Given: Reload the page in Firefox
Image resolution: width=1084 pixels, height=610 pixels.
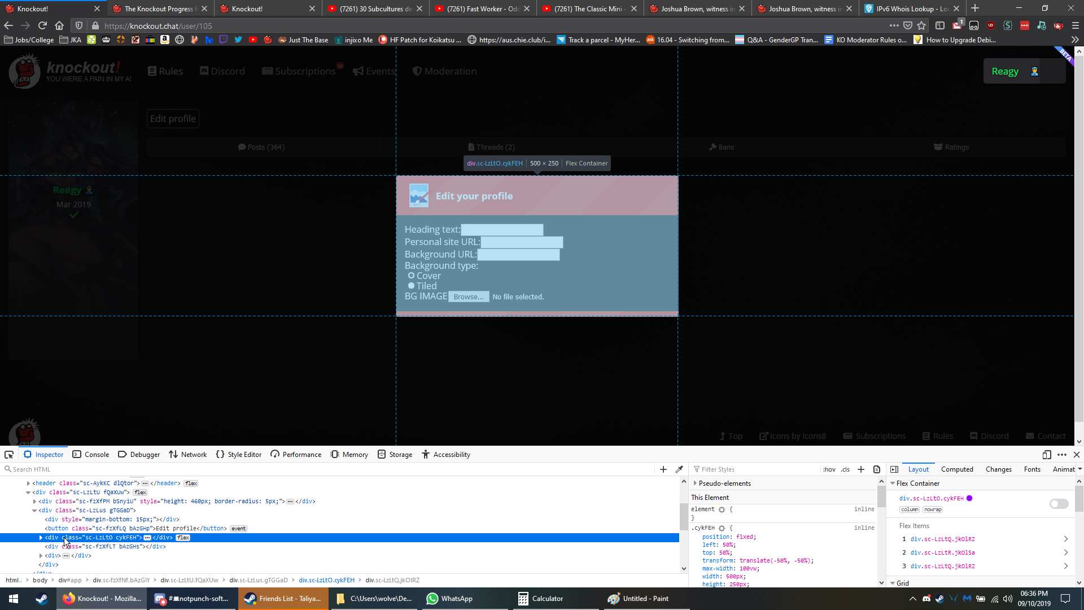Looking at the screenshot, I should [42, 25].
